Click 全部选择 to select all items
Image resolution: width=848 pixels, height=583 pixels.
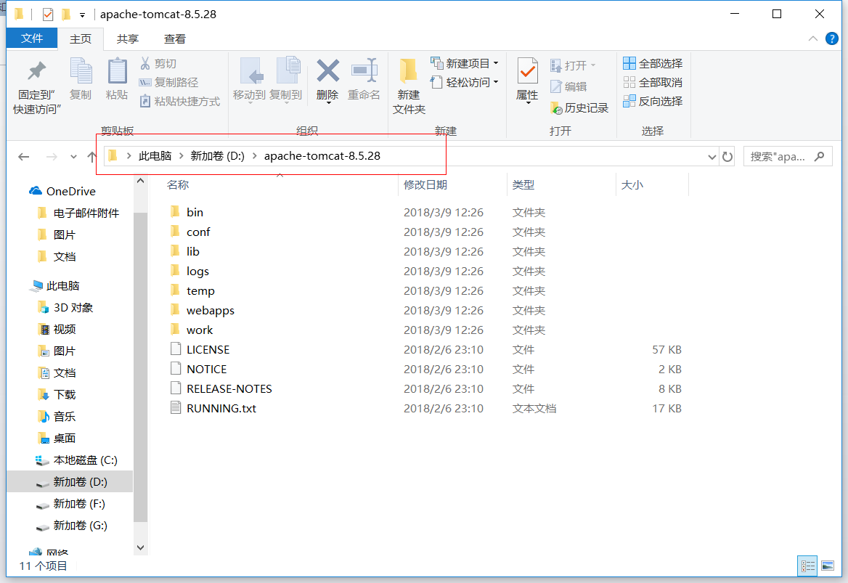tap(651, 63)
